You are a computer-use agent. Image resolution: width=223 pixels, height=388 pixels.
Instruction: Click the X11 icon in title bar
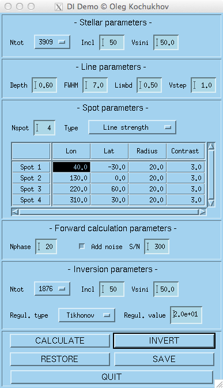tap(59, 7)
